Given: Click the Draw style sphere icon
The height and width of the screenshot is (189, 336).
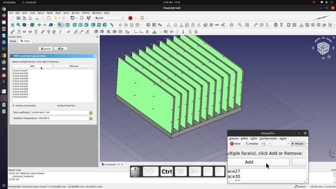Looking at the screenshot, I should coord(24,25).
